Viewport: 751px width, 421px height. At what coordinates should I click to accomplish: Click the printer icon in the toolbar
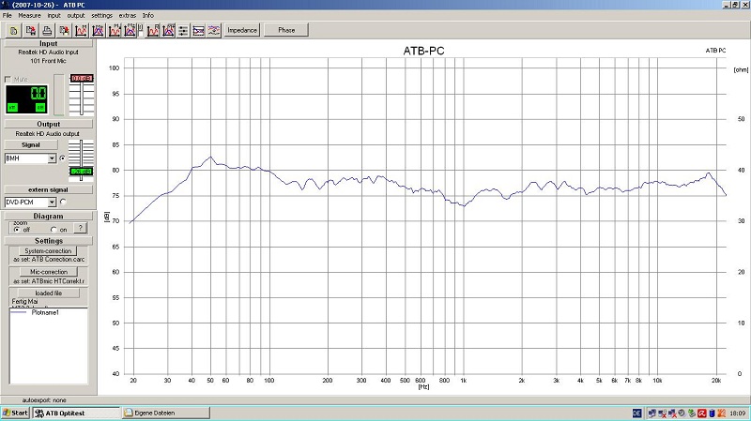[46, 30]
